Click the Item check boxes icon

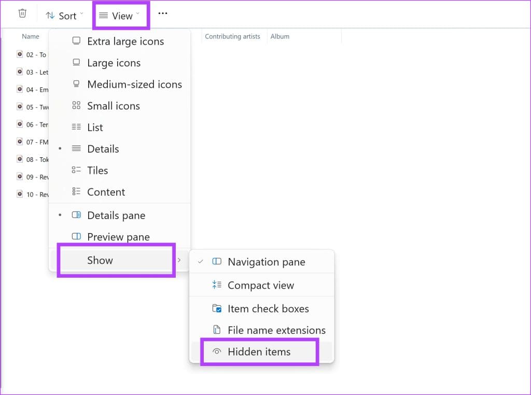point(217,308)
